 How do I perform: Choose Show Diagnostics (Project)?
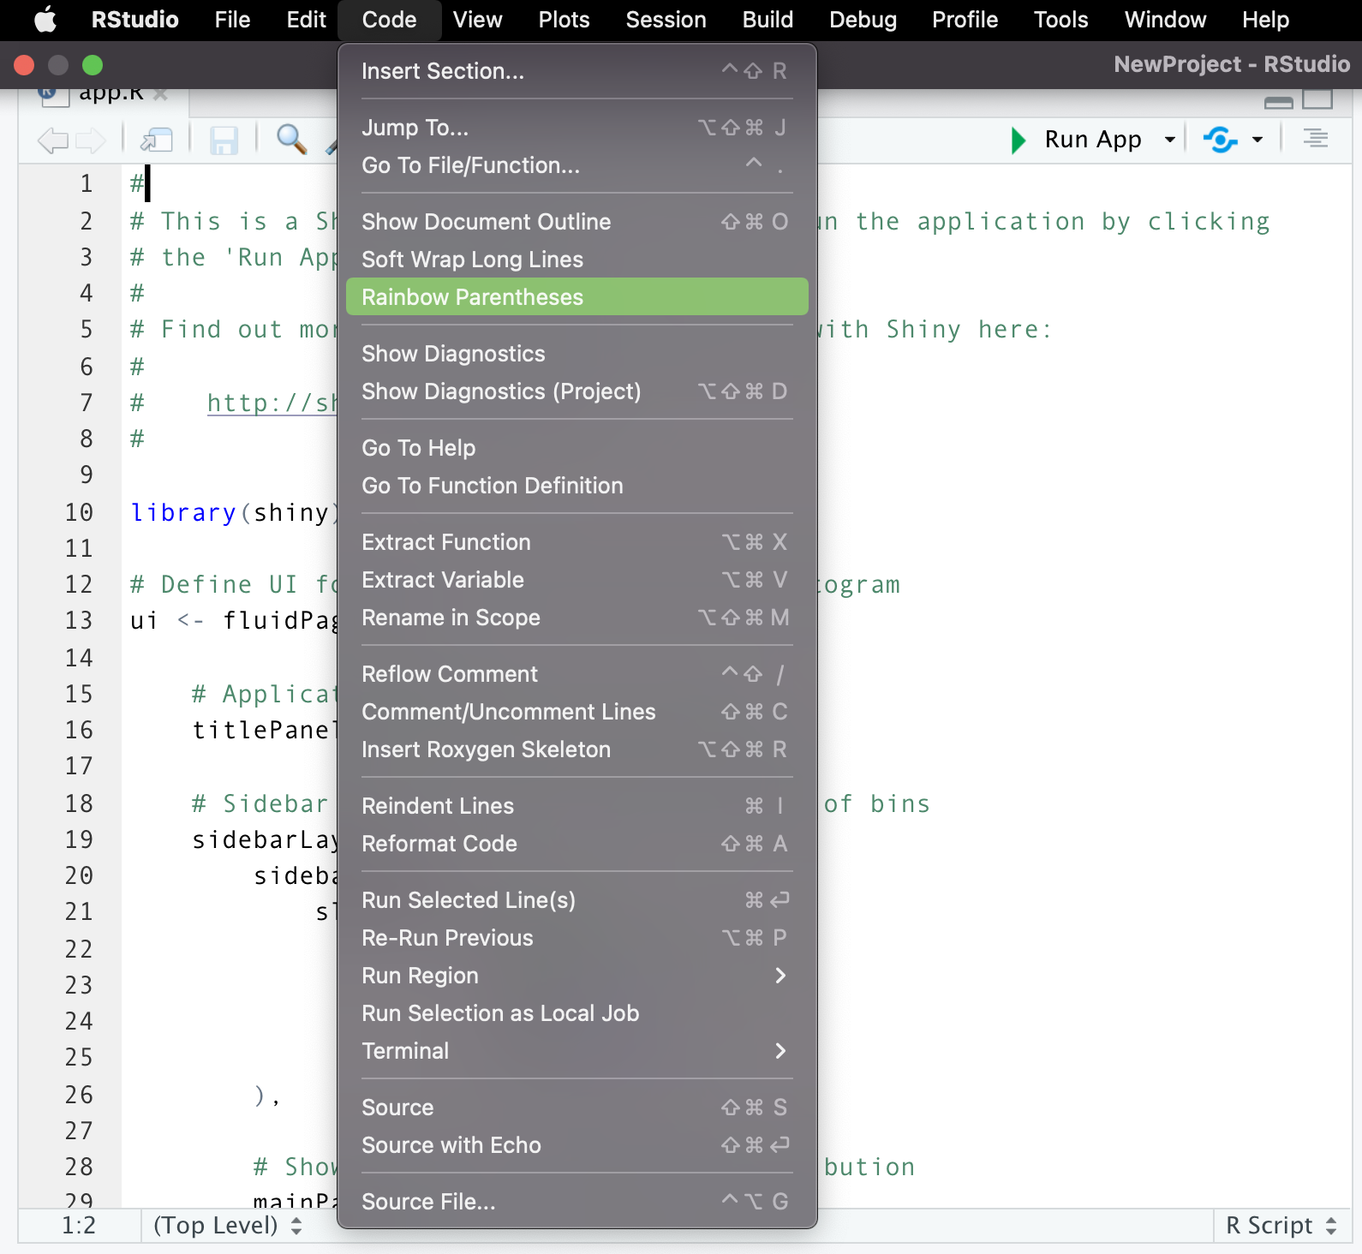pos(577,391)
